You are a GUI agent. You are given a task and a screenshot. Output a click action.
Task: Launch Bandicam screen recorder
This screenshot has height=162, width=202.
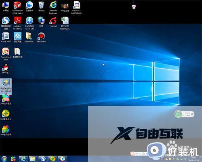coord(41,38)
